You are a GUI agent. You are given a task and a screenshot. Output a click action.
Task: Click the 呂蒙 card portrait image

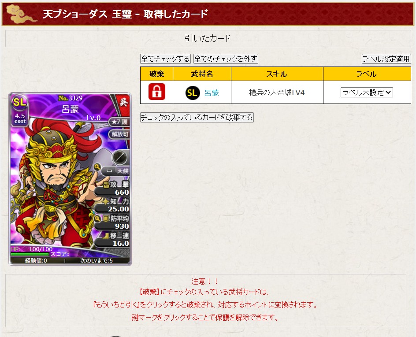pyautogui.click(x=70, y=179)
